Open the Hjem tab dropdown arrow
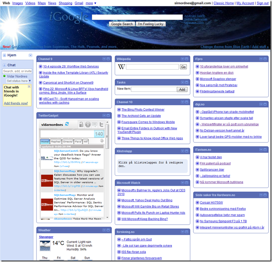Image resolution: width=272 pixels, height=262 pixels. coord(31,55)
